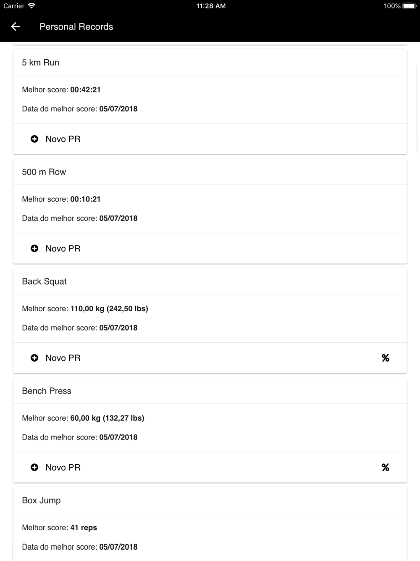Open percentage calculator for Back Squat

[x=386, y=358]
